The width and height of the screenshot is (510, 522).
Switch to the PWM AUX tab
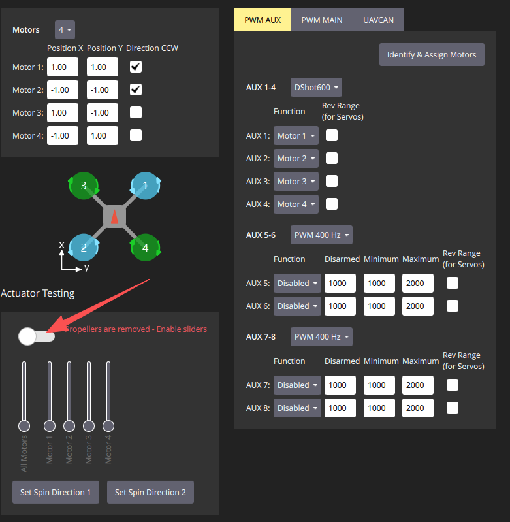263,20
